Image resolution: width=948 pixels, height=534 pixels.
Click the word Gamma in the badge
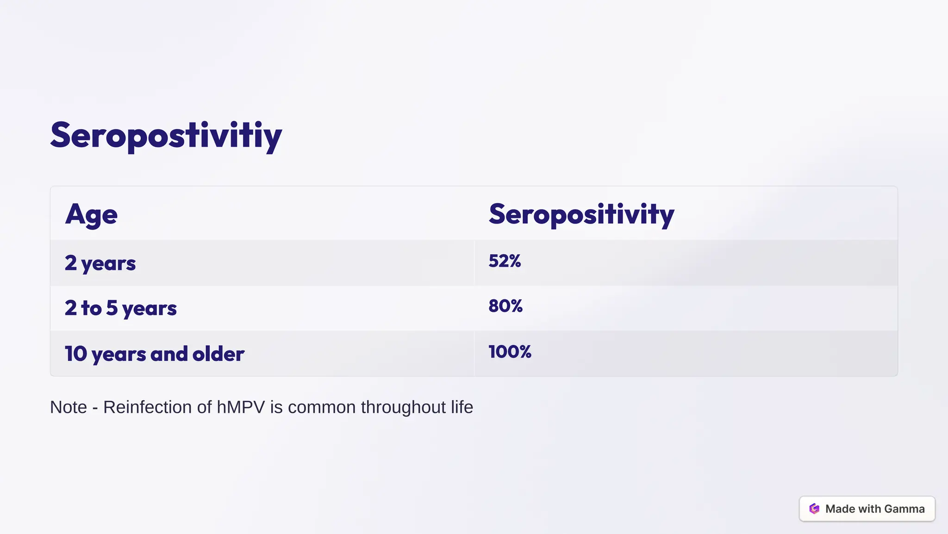click(904, 509)
